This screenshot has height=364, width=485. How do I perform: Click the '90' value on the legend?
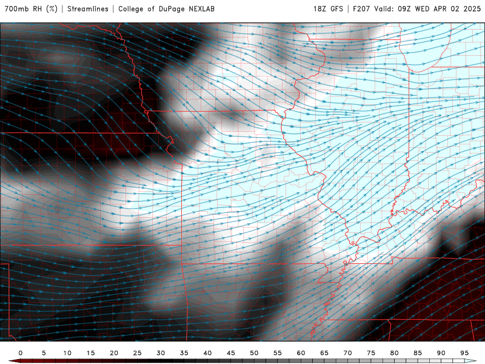point(441,353)
